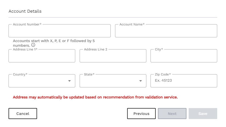Click the Cancel button
226x127 pixels.
click(23, 114)
